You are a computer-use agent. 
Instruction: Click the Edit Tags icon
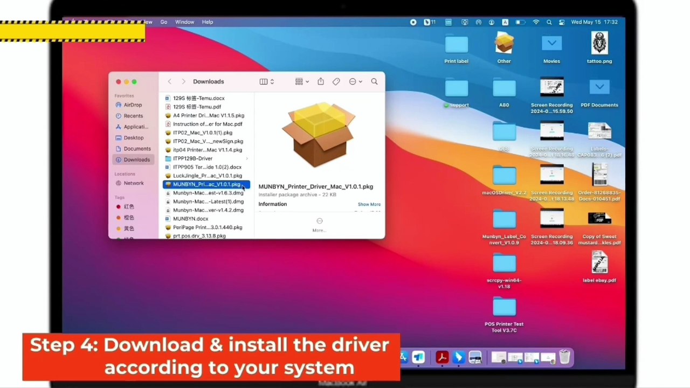tap(336, 81)
